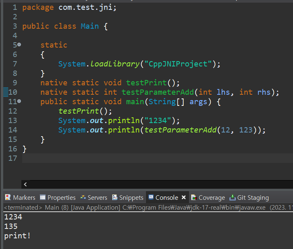Open the Coverage tab
Screen dimensions: 293x249
click(208, 198)
